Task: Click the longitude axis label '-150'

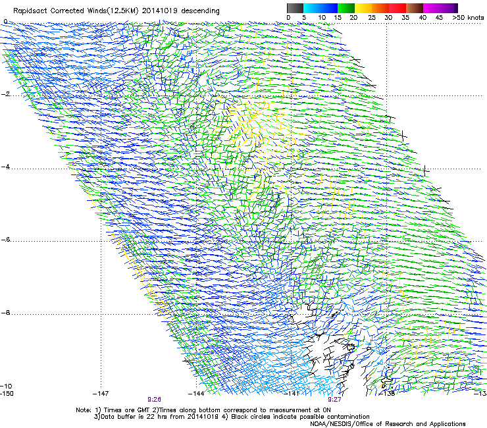Action: pos(7,394)
